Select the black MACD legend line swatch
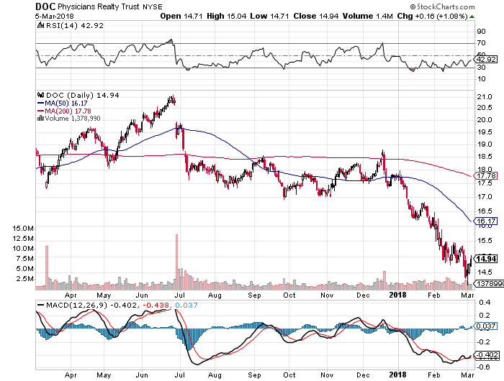The width and height of the screenshot is (504, 381). tap(40, 306)
